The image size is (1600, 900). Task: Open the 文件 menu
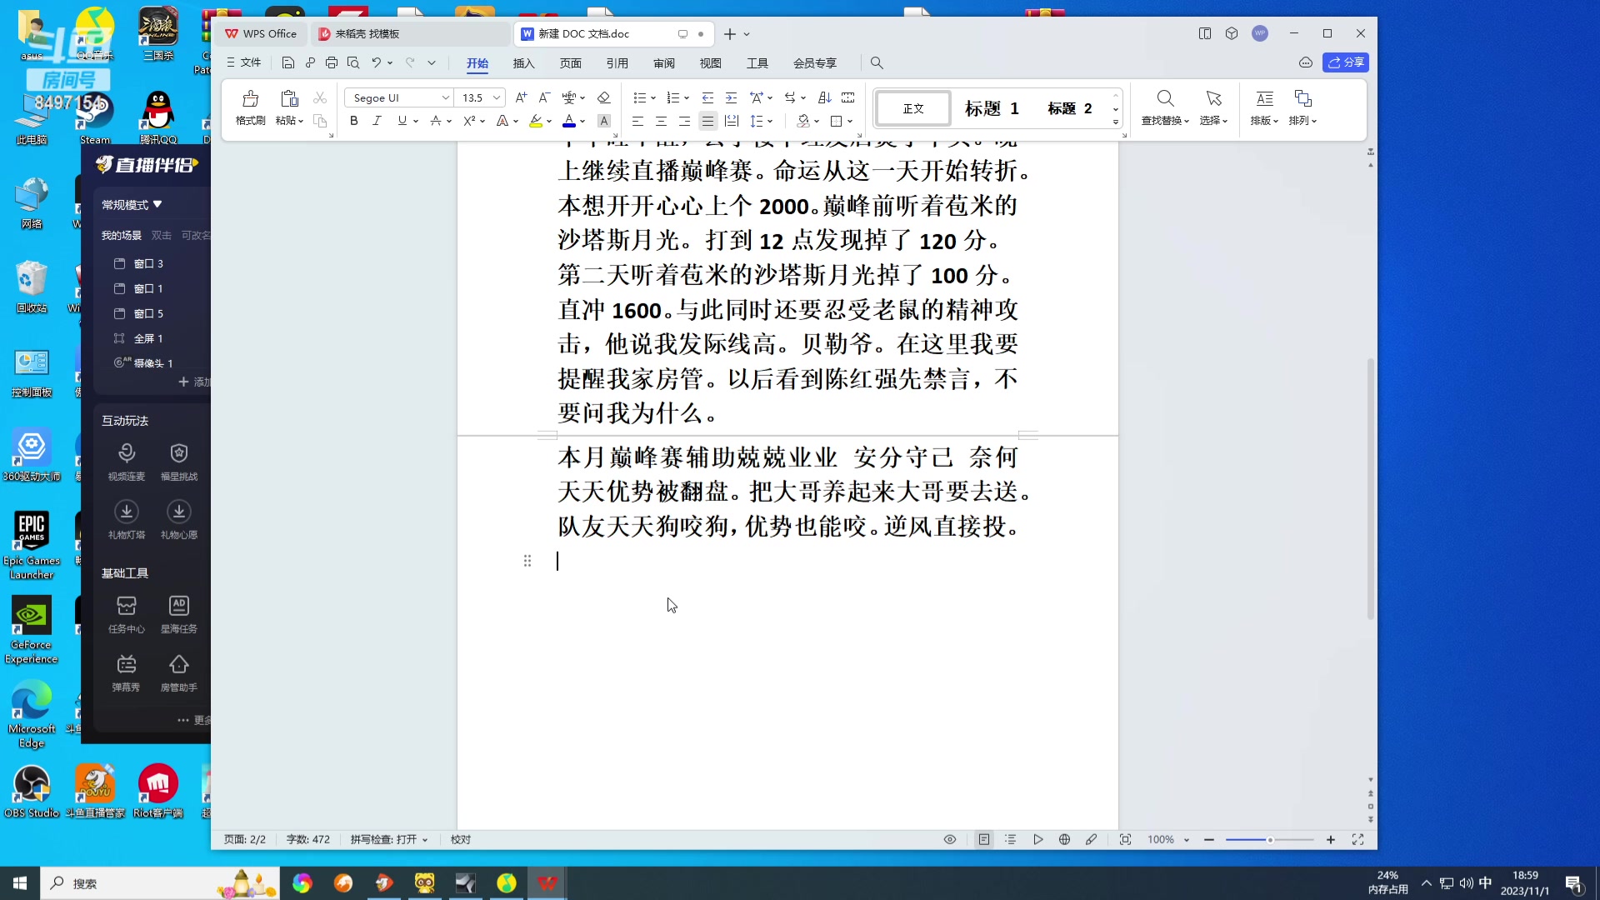(x=242, y=62)
